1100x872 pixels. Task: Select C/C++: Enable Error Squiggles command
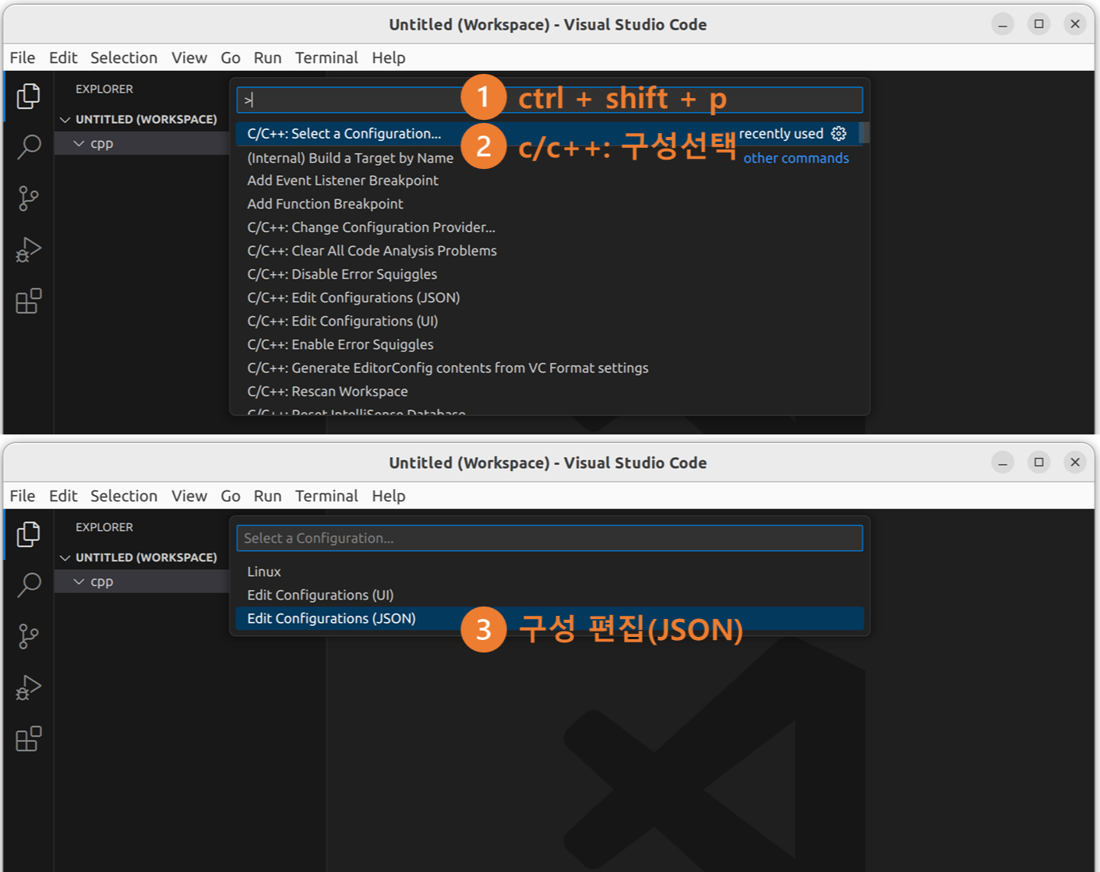(549, 344)
